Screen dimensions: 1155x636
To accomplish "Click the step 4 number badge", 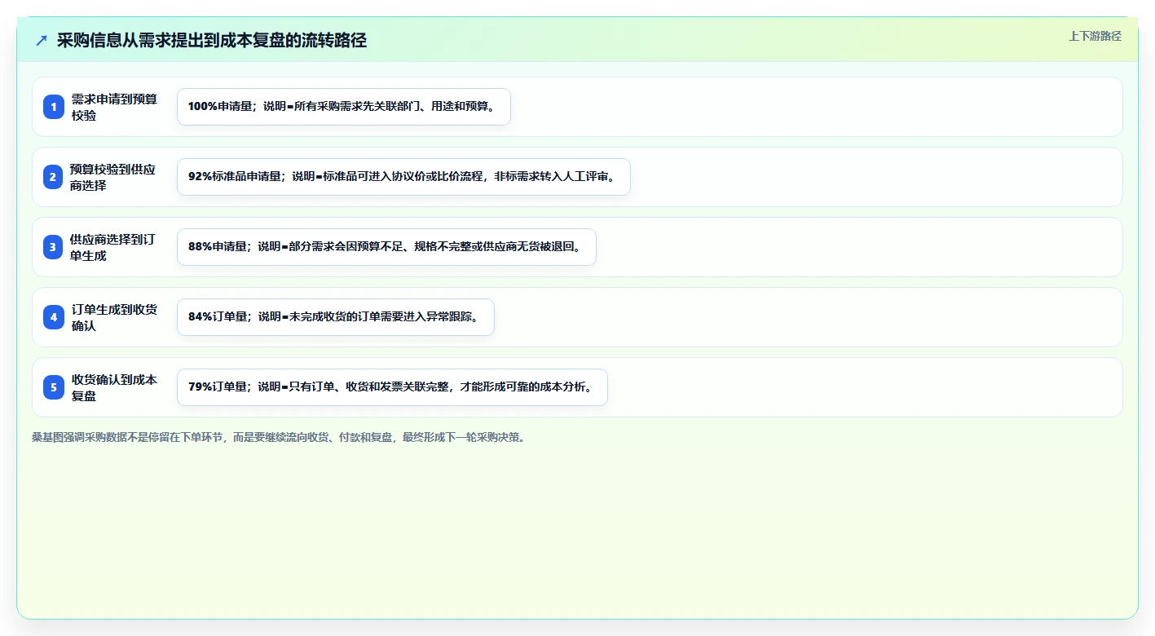I will pyautogui.click(x=54, y=317).
